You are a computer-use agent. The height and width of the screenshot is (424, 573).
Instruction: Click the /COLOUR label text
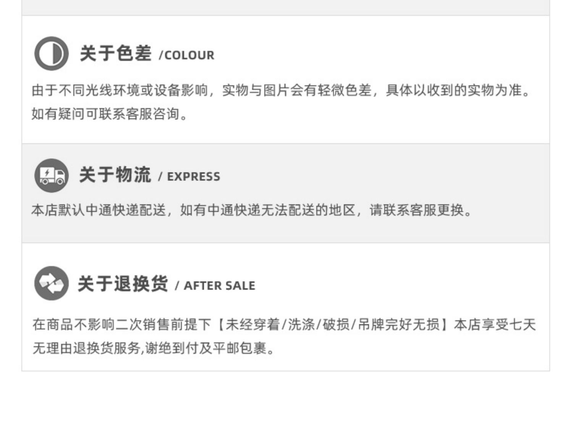coord(186,55)
